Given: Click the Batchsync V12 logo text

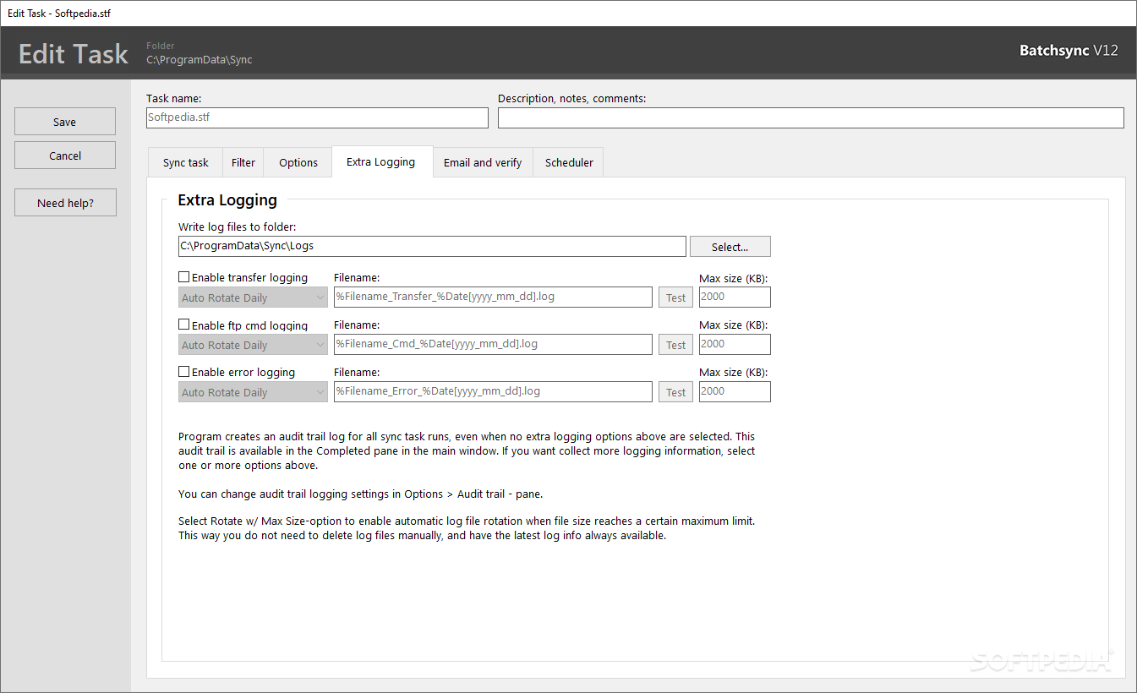Looking at the screenshot, I should [1069, 51].
